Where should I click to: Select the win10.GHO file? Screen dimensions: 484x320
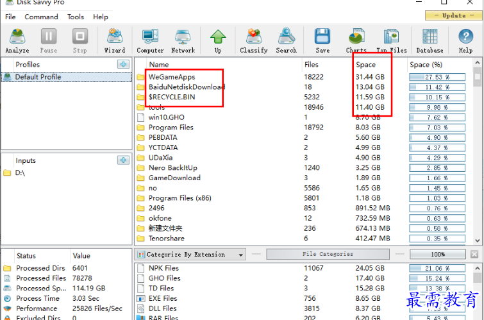point(303,117)
